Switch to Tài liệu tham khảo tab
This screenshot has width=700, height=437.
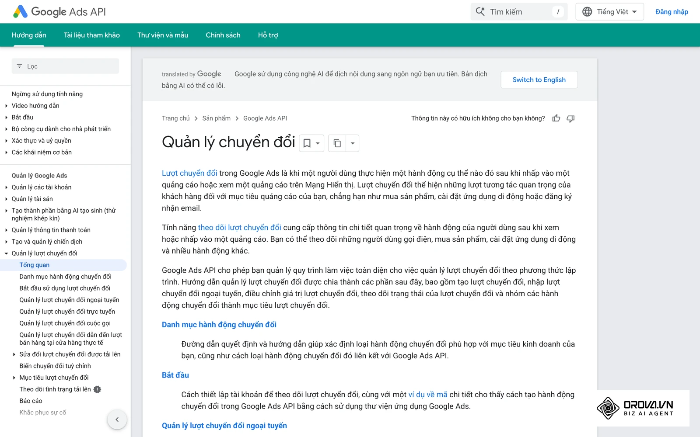point(92,35)
